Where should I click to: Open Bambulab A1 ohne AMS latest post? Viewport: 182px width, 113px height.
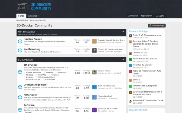[x=108, y=109]
